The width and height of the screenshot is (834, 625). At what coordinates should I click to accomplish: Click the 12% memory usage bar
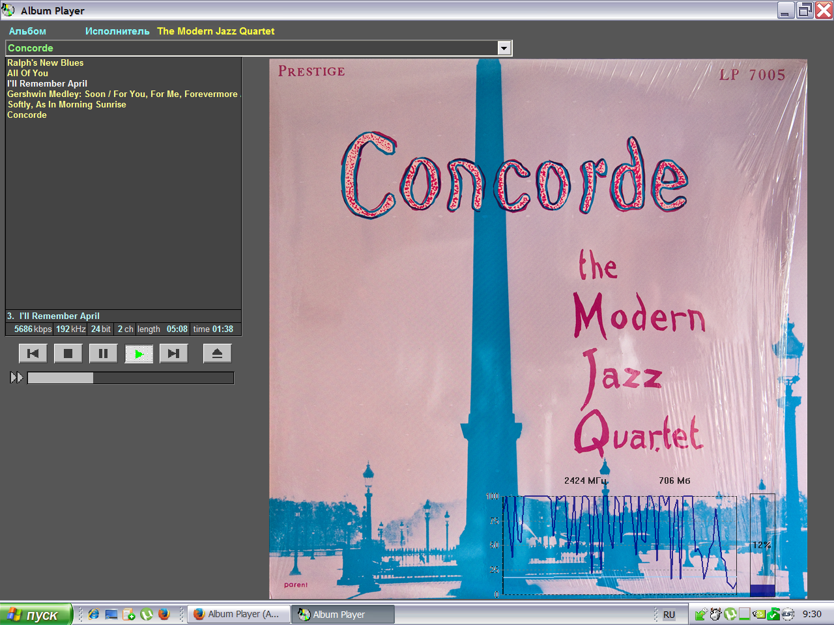762,545
